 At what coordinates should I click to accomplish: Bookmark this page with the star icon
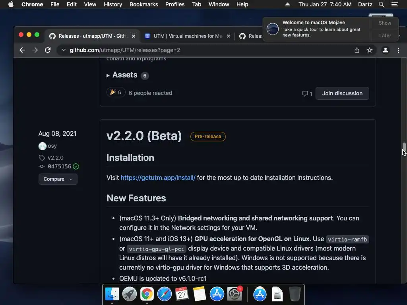point(370,50)
